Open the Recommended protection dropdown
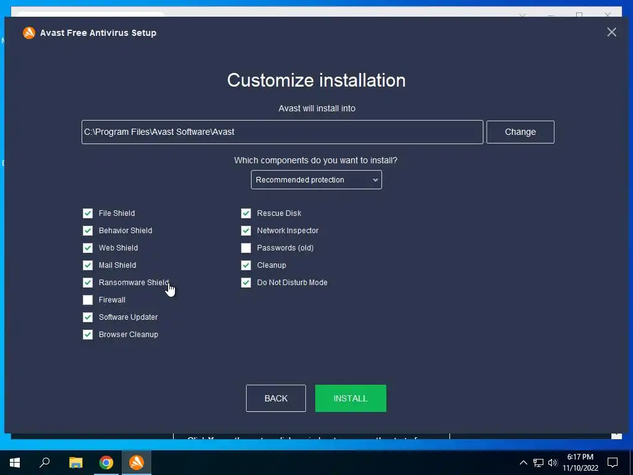The width and height of the screenshot is (633, 475). [316, 180]
